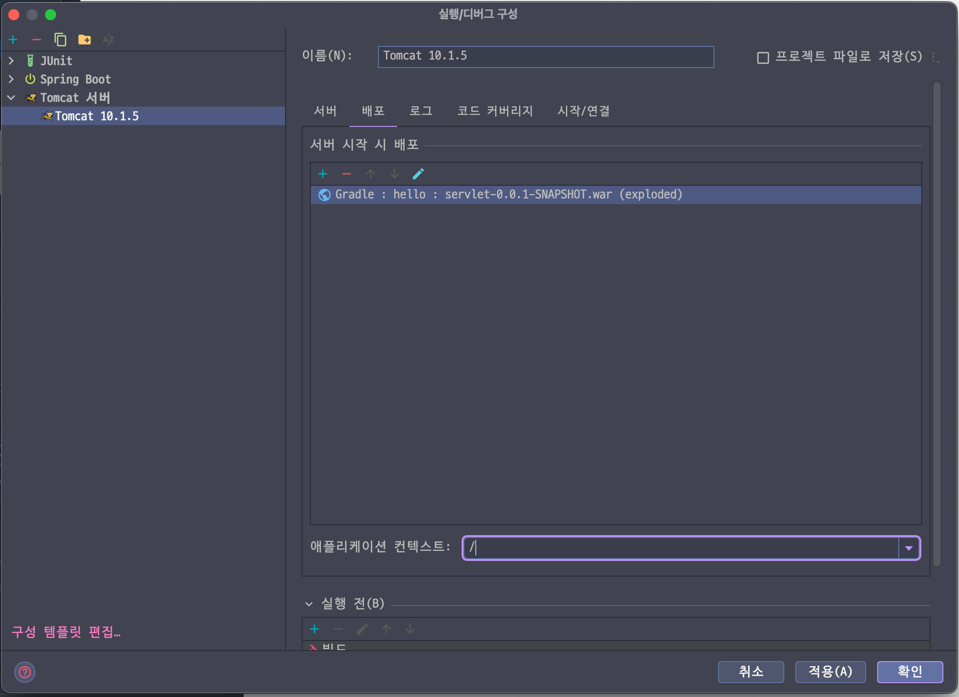This screenshot has height=697, width=959.
Task: Remove the selected deployment artifact
Action: (x=347, y=174)
